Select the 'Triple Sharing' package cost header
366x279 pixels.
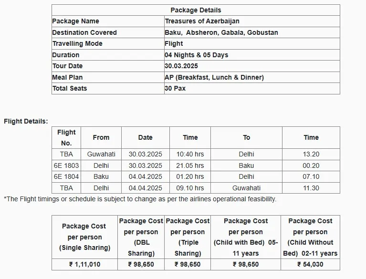[x=188, y=237]
